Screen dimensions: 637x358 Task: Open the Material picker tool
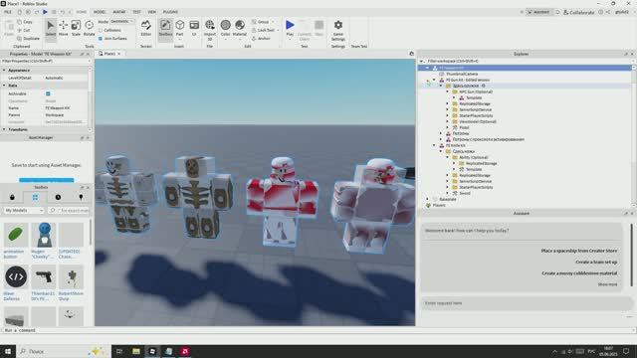[x=240, y=28]
